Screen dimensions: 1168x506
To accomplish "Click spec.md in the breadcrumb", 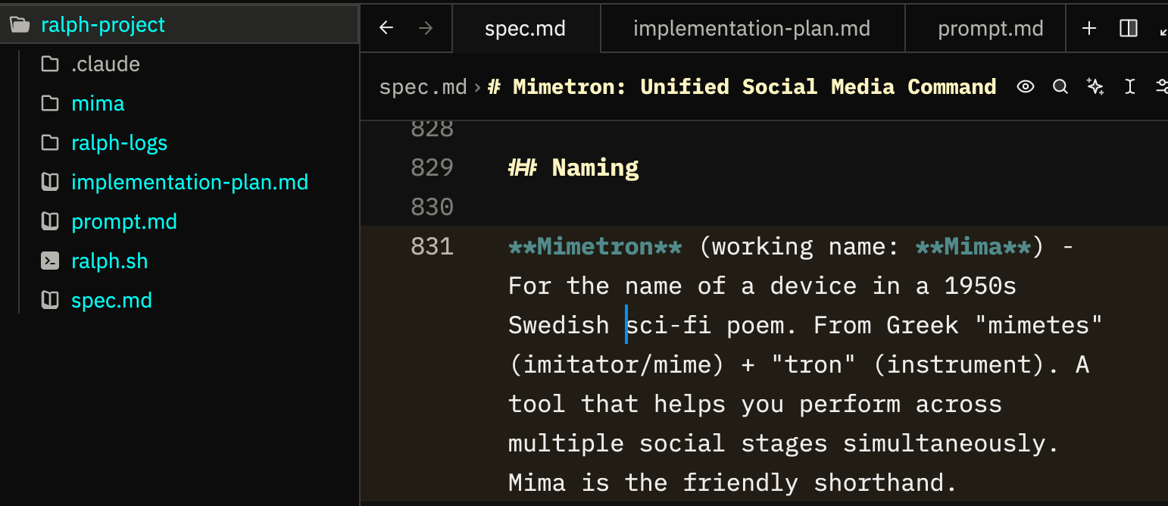I will (423, 87).
